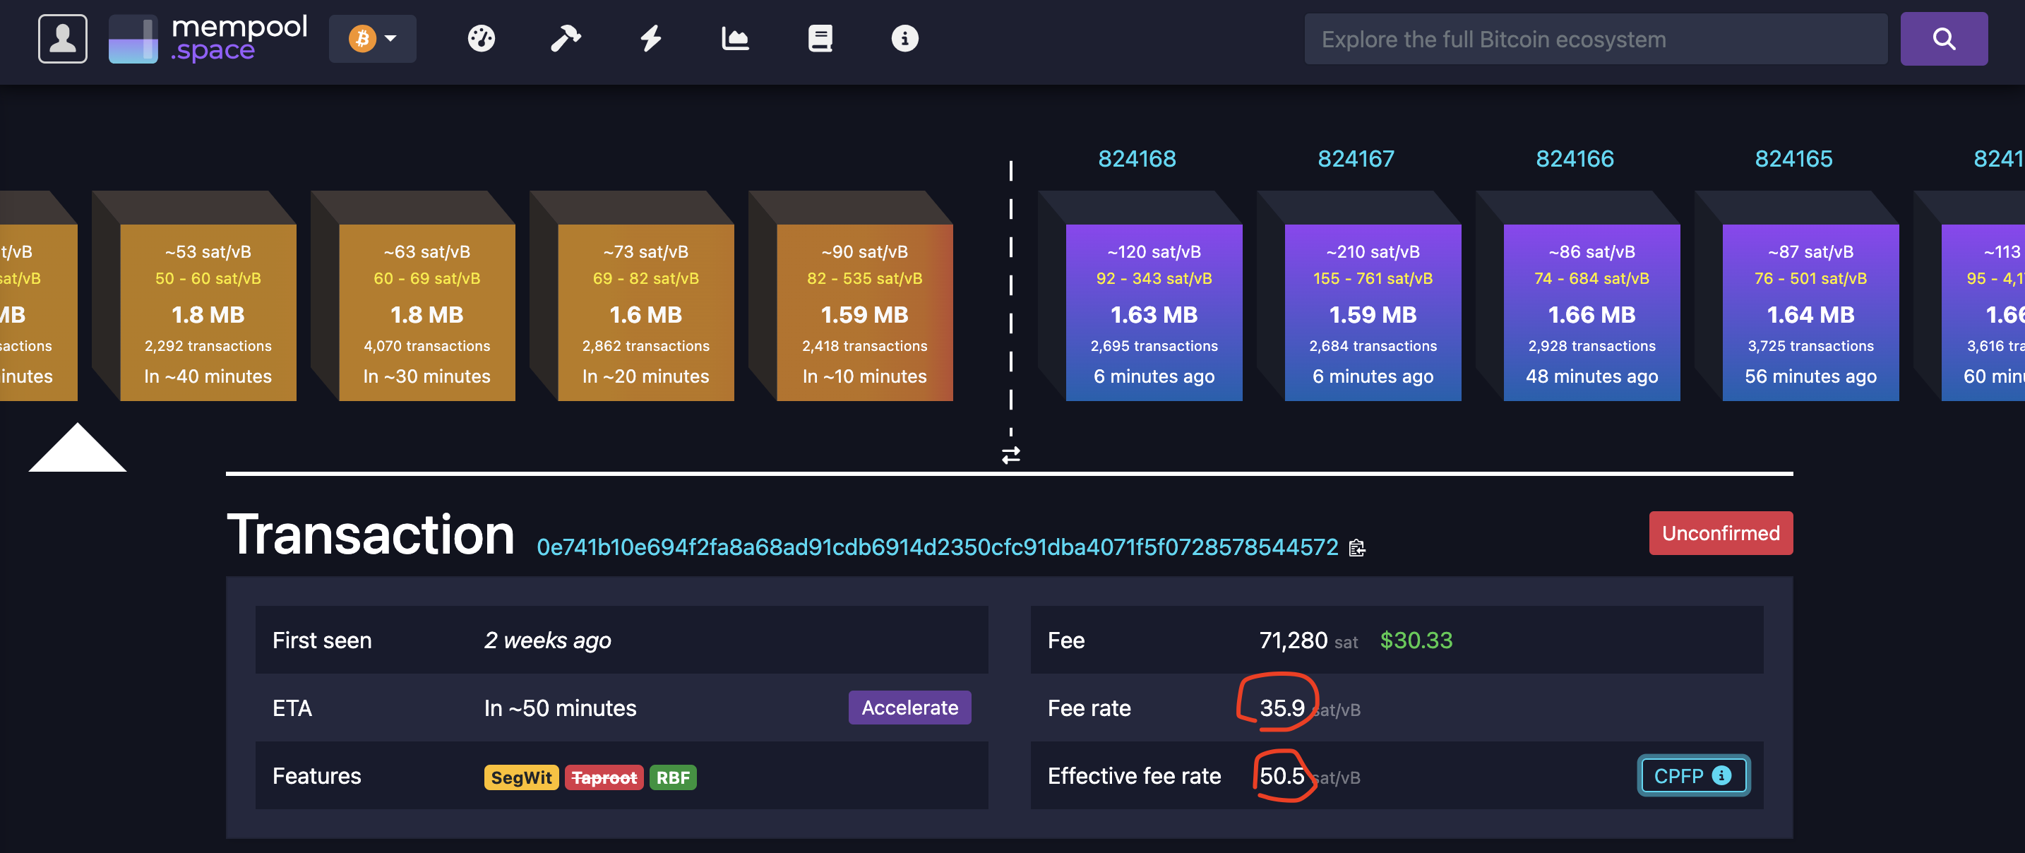Click block height link 824168
The height and width of the screenshot is (853, 2025).
[x=1137, y=159]
